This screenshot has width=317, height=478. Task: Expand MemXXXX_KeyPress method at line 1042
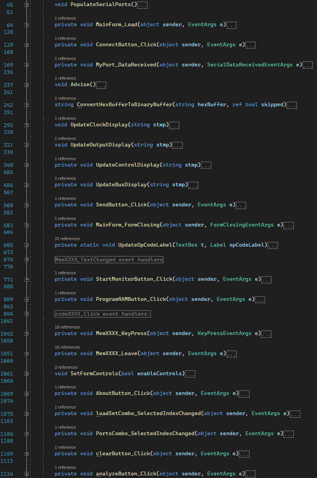pos(27,334)
